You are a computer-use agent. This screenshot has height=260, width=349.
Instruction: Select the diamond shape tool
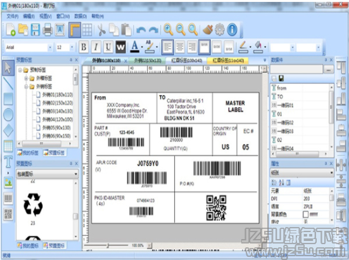pyautogui.click(x=8, y=131)
